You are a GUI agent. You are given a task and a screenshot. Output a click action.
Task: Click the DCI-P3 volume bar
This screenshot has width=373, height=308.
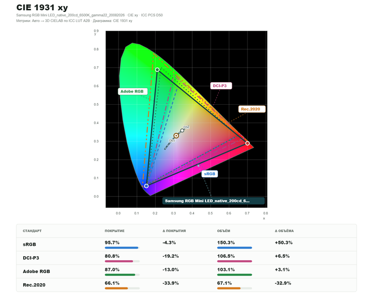pyautogui.click(x=235, y=261)
